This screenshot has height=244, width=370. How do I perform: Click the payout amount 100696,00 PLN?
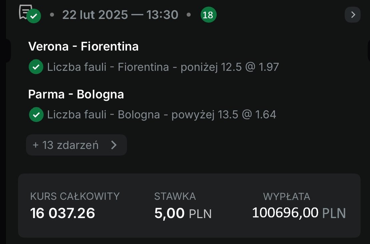point(299,213)
